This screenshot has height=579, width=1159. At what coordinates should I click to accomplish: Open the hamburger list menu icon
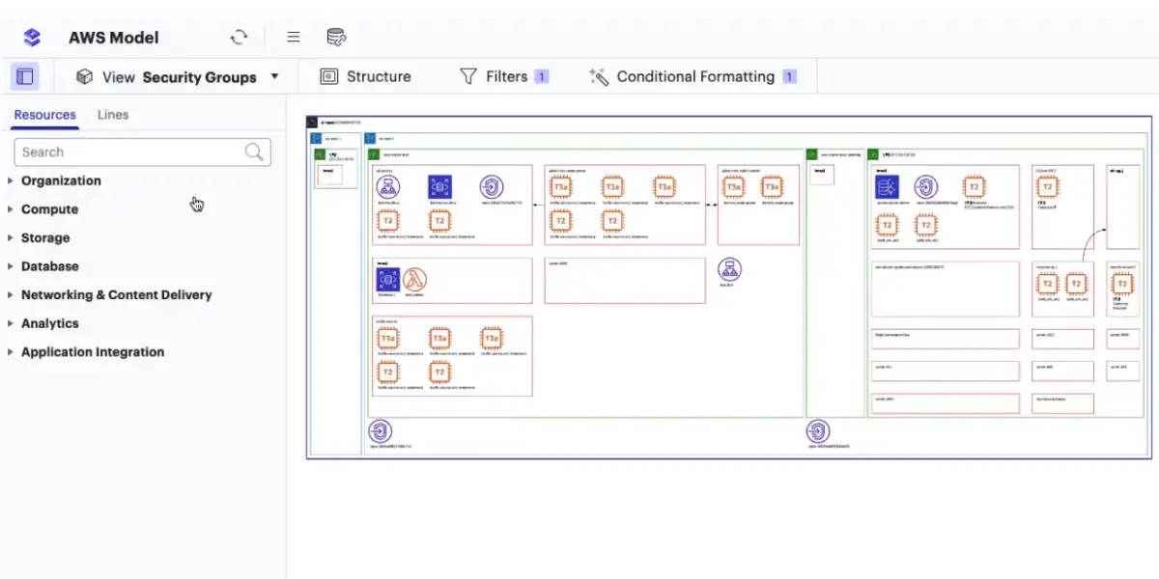pos(294,38)
